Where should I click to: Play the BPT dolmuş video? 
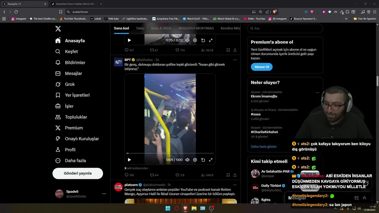[129, 160]
